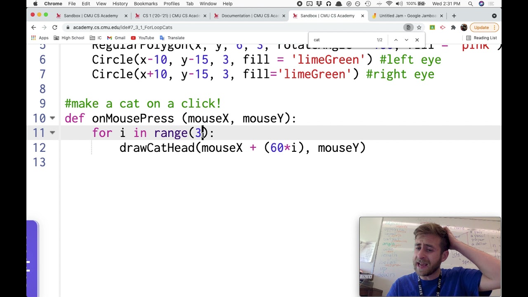528x297 pixels.
Task: Click the recording stop icon in the menu bar
Action: pos(299,4)
